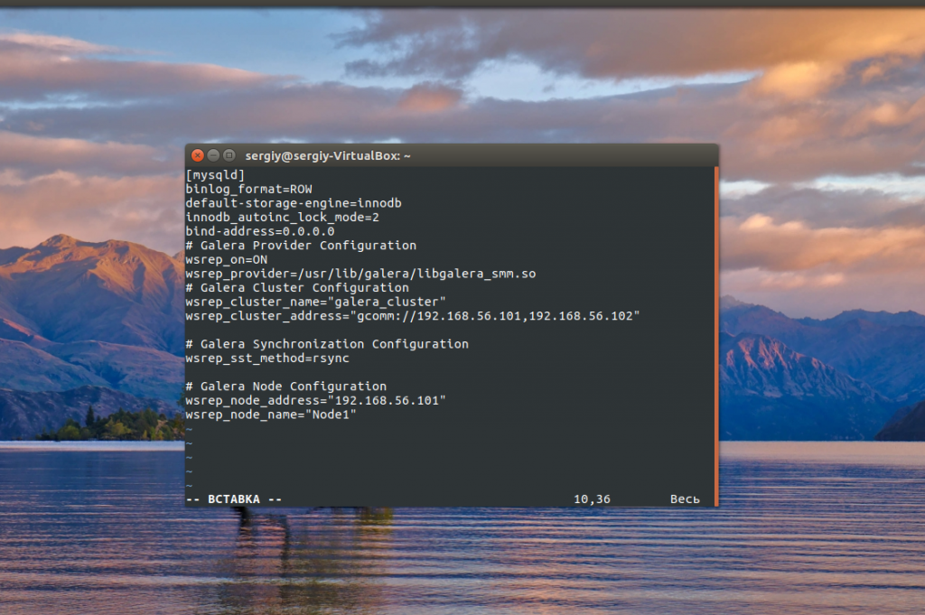
Task: Click the terminal's orange scrollbar
Action: coord(716,336)
